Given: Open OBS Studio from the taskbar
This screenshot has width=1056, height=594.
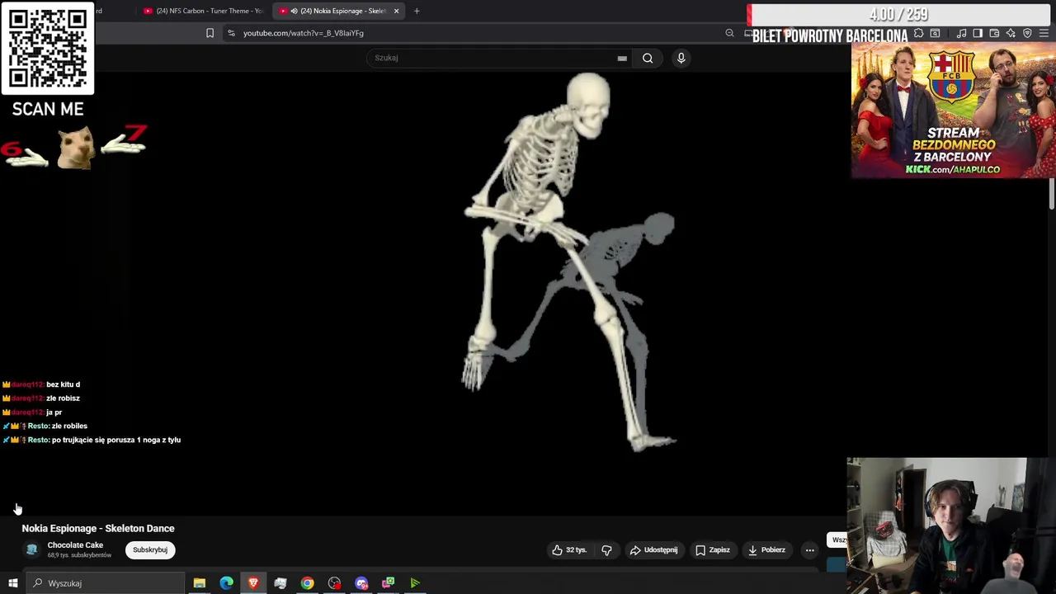Looking at the screenshot, I should click(x=334, y=583).
